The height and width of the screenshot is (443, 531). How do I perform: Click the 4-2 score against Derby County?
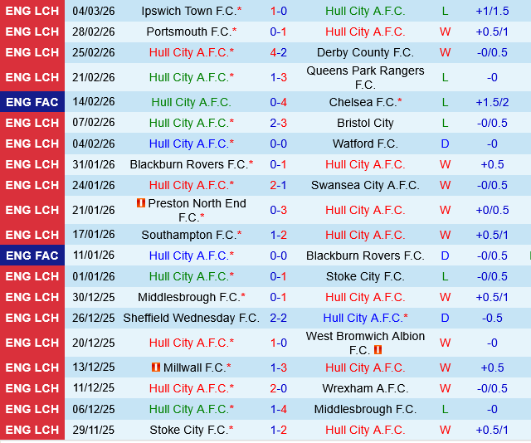(x=279, y=52)
